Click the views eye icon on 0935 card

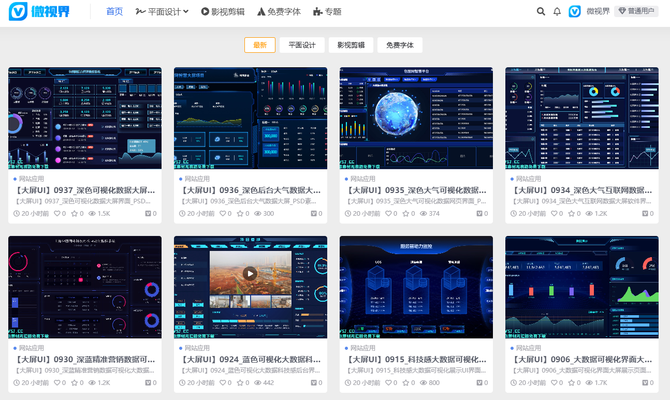pos(423,213)
